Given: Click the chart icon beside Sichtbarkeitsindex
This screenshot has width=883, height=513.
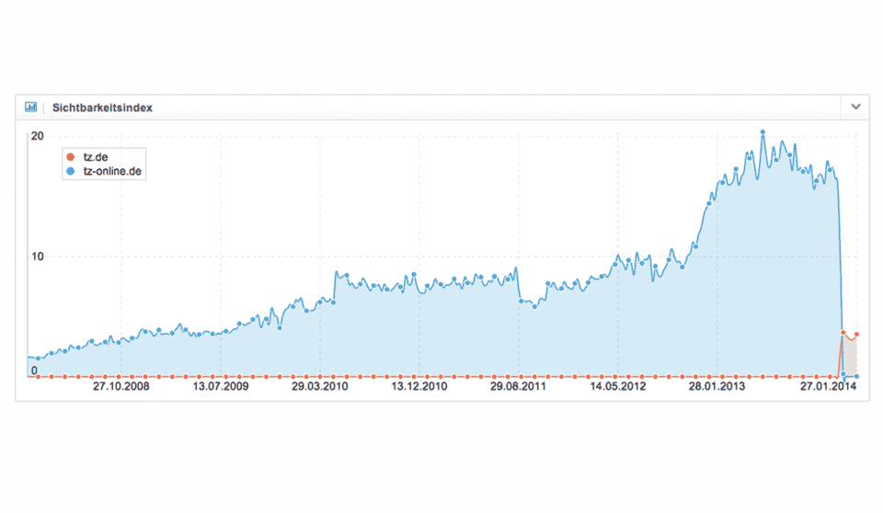Looking at the screenshot, I should tap(30, 108).
